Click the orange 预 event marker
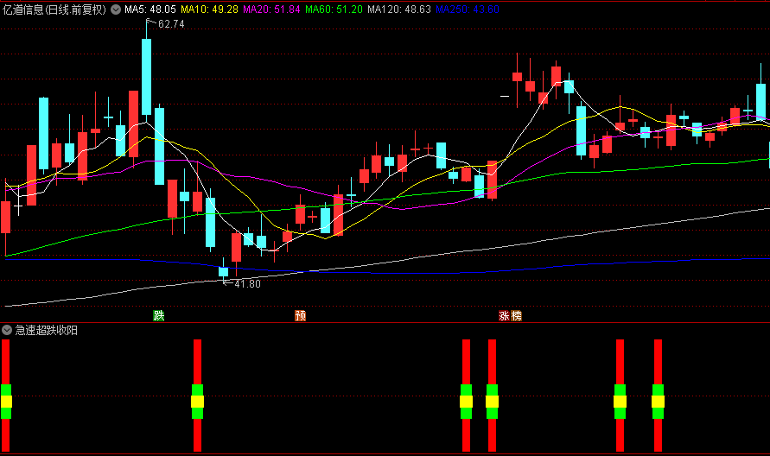The width and height of the screenshot is (770, 456). [300, 315]
